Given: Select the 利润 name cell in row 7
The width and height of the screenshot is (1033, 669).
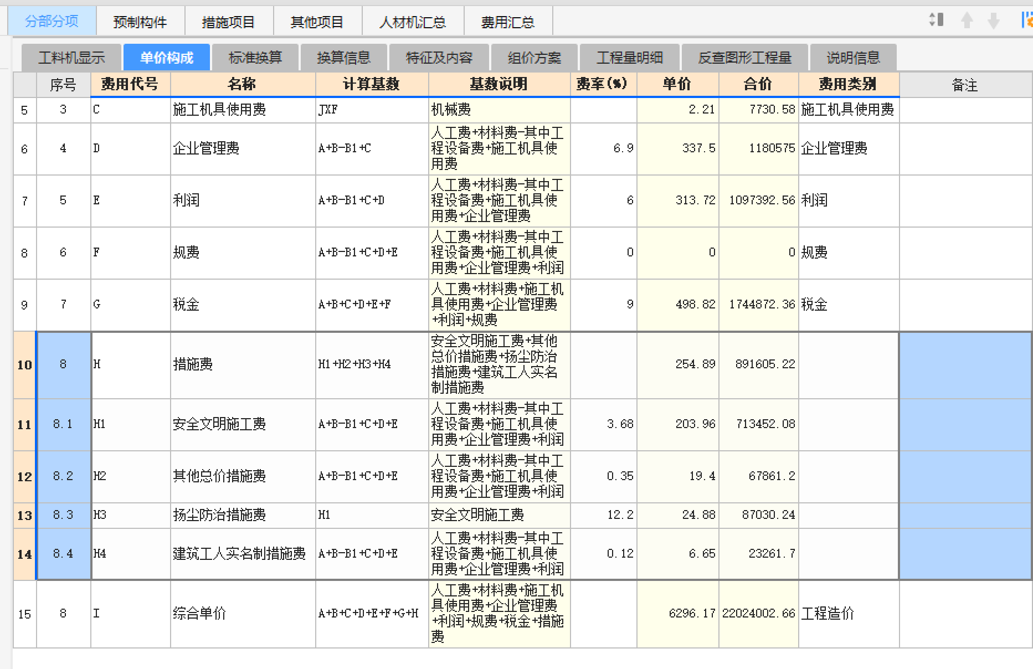Looking at the screenshot, I should click(x=243, y=200).
